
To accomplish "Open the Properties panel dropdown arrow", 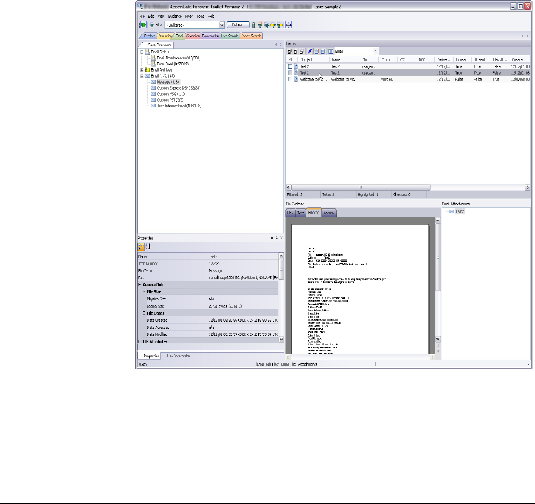I will 272,238.
